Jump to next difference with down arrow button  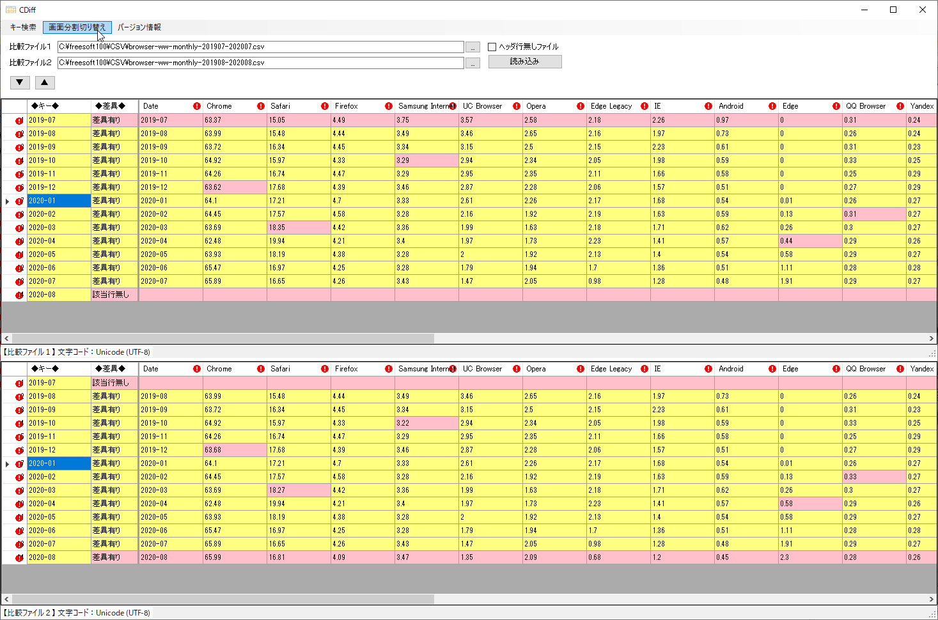(x=20, y=82)
